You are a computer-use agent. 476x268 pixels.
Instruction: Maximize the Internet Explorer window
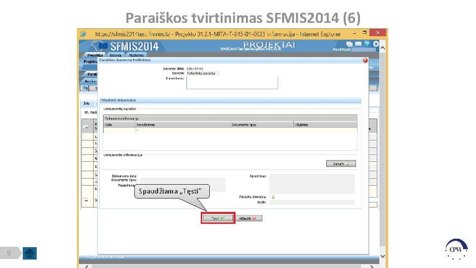click(364, 33)
